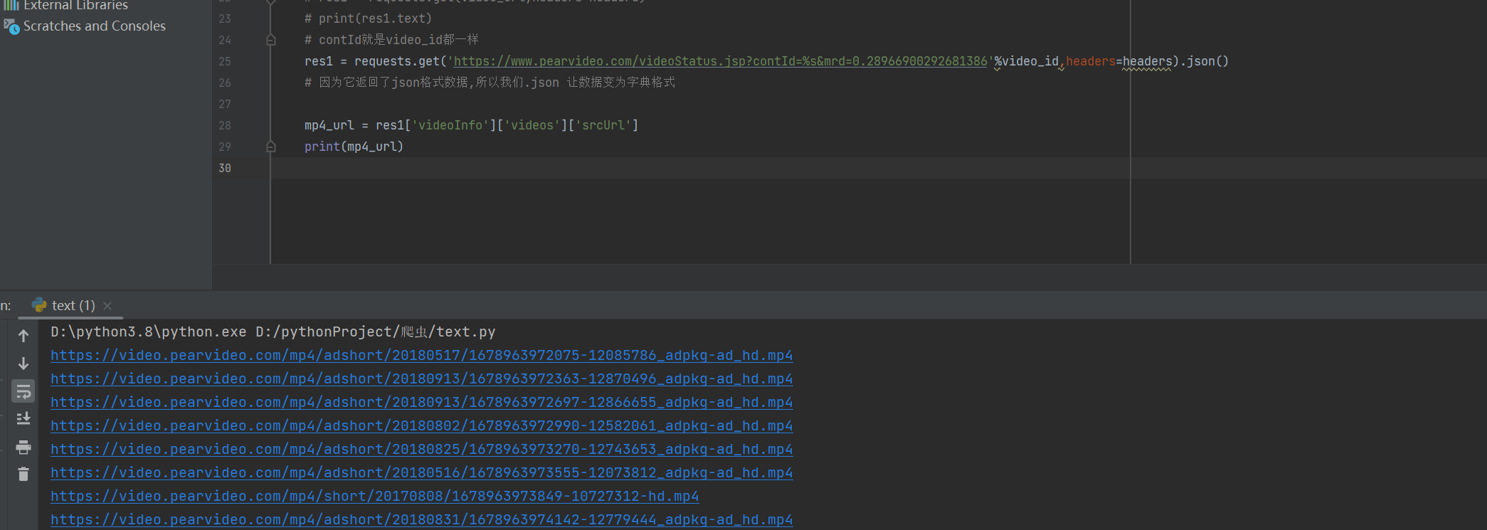
Task: Open the 1678963972075-12085786 video link
Action: 421,355
